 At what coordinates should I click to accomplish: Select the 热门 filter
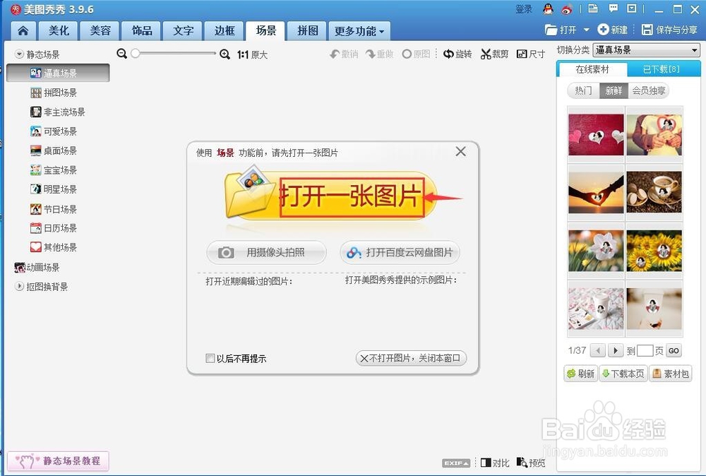(x=584, y=90)
